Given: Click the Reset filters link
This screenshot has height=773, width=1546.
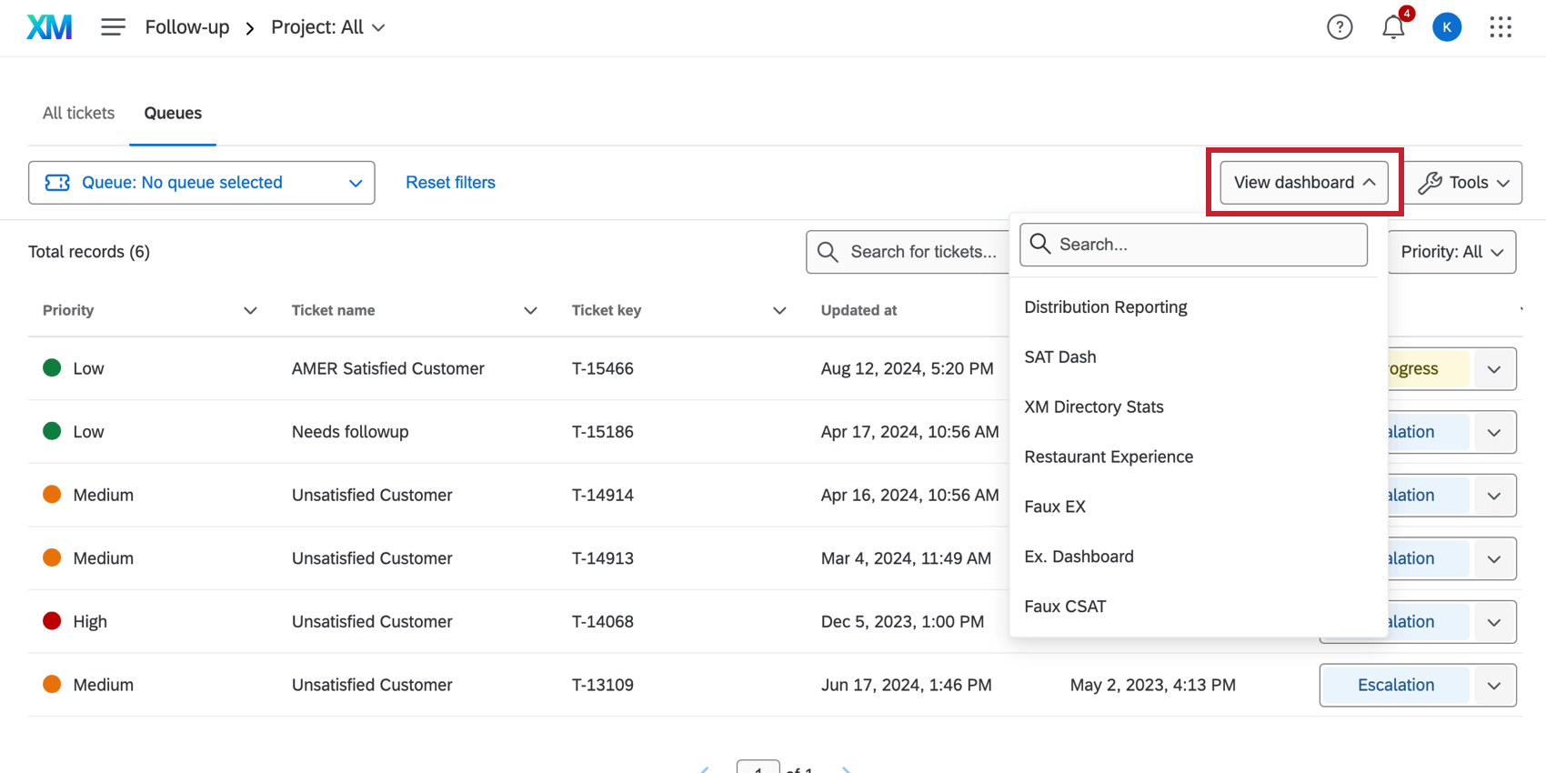Looking at the screenshot, I should pyautogui.click(x=450, y=183).
